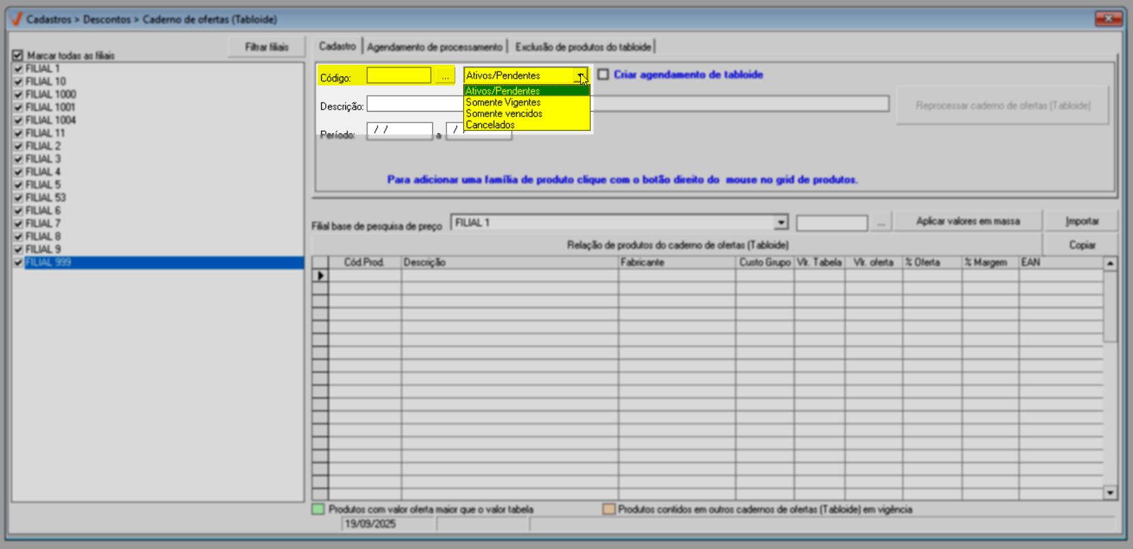Image resolution: width=1133 pixels, height=549 pixels.
Task: Click the application logo in title bar
Action: click(17, 19)
